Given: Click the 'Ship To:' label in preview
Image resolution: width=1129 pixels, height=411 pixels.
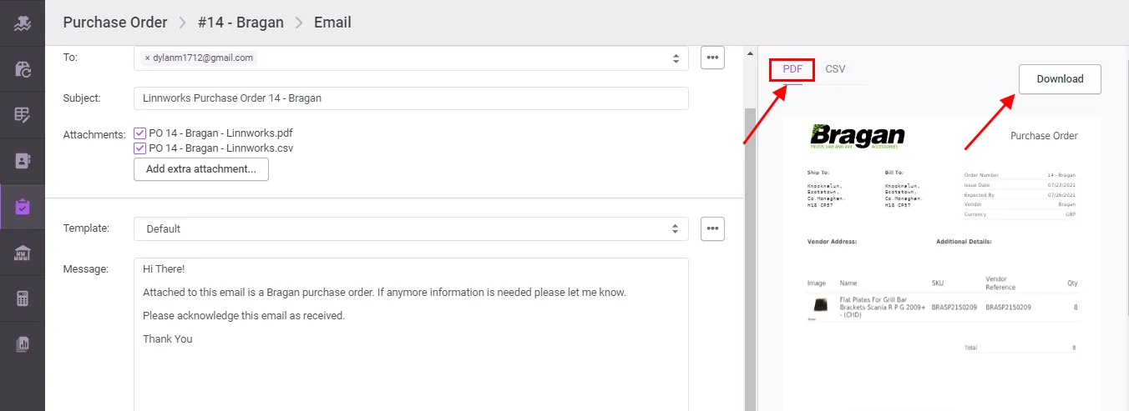Looking at the screenshot, I should (819, 173).
